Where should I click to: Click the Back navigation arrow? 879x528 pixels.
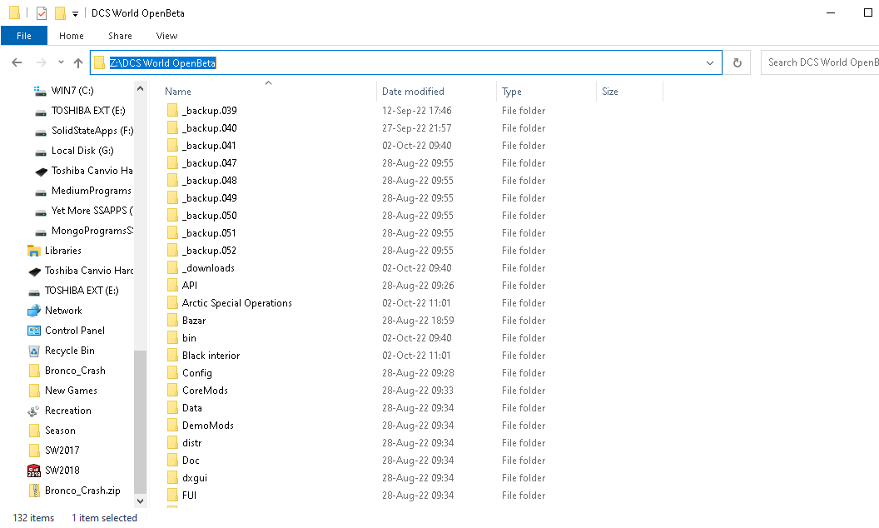point(17,62)
